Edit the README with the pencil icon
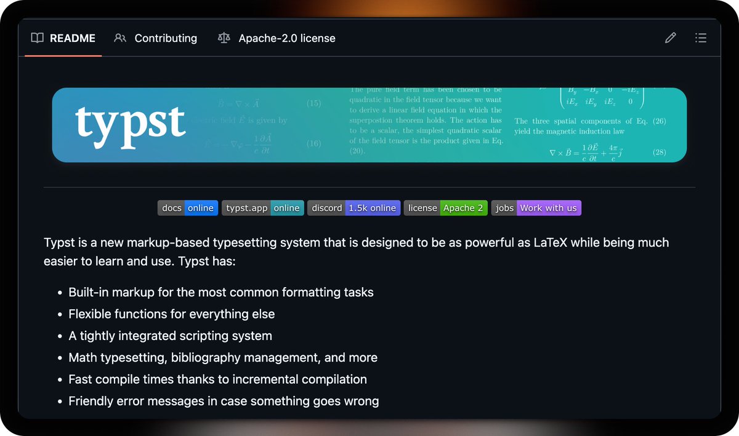The height and width of the screenshot is (436, 739). pyautogui.click(x=671, y=38)
